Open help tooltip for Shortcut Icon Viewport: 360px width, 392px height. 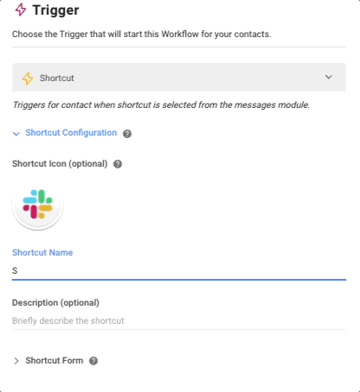click(118, 164)
